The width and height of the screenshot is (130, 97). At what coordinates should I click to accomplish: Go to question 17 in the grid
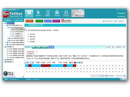[78, 66]
